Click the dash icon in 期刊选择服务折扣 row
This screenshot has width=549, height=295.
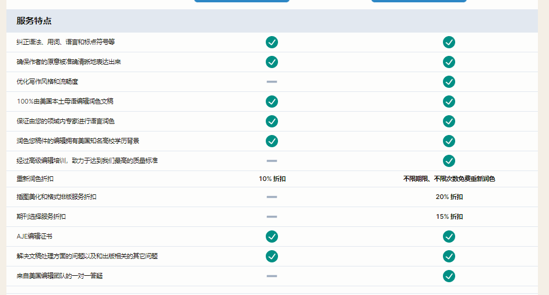[x=272, y=216]
